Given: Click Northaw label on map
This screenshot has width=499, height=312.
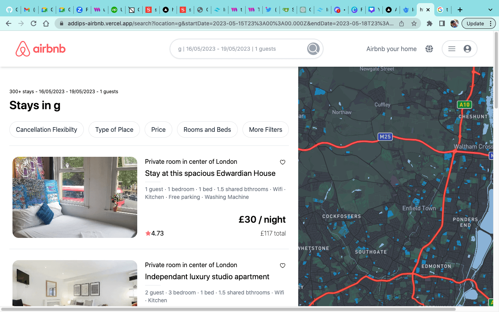Looking at the screenshot, I should 342,112.
